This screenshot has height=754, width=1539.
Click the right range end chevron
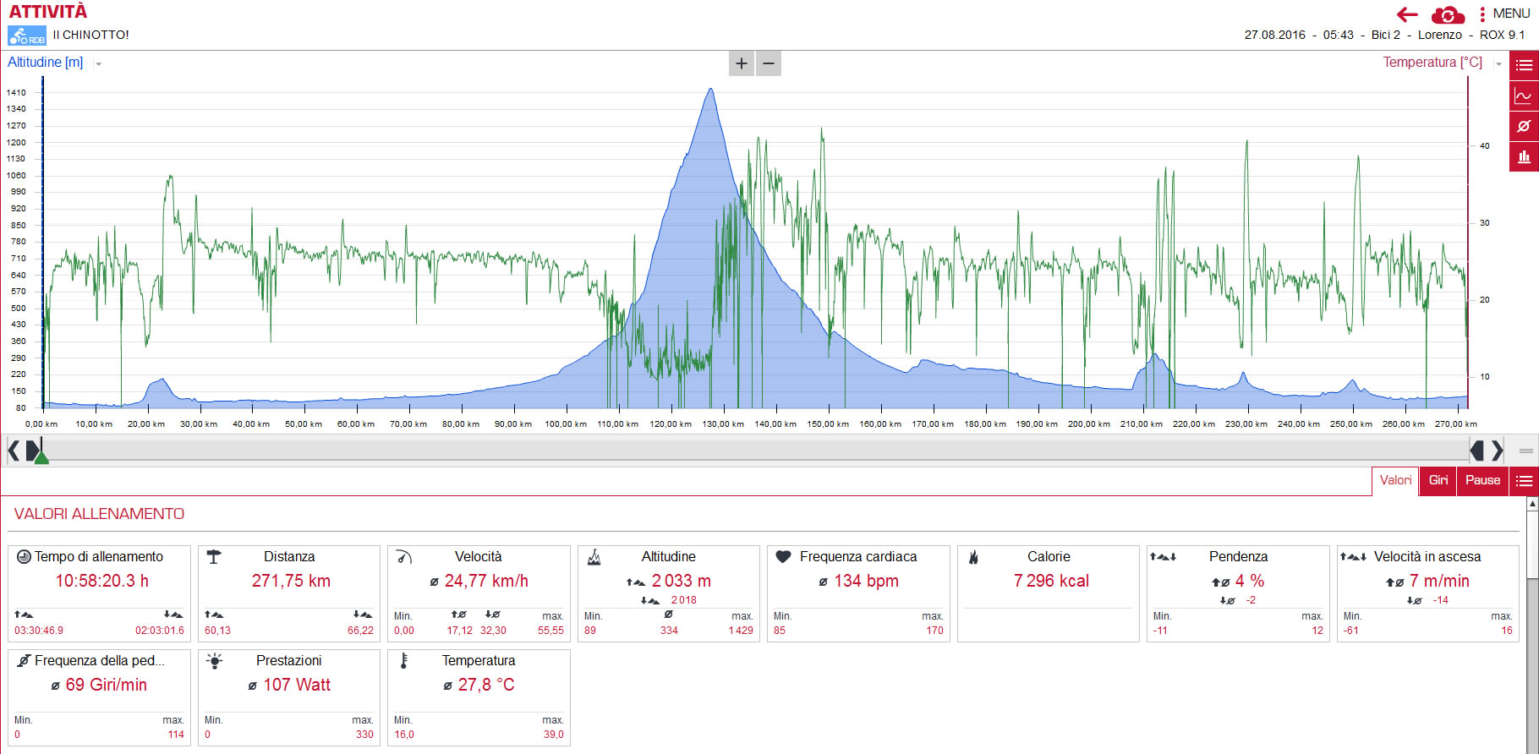[1497, 451]
